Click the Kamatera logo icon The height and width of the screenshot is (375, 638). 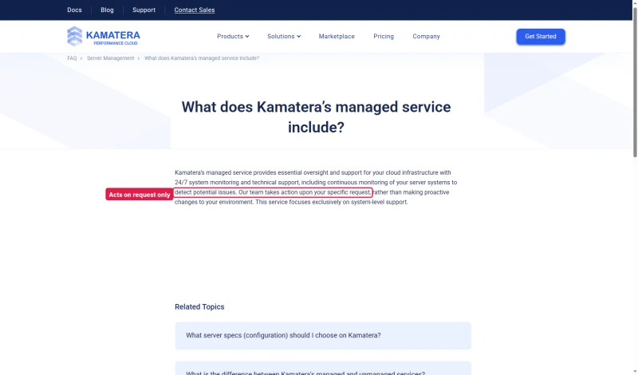[74, 36]
